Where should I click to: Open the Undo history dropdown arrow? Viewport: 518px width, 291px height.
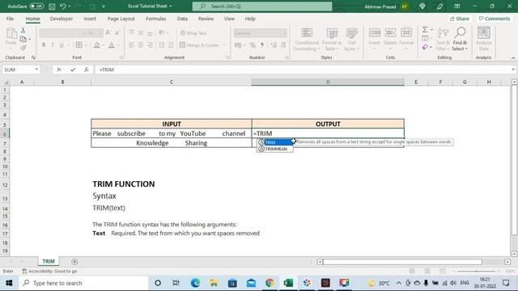tap(69, 6)
